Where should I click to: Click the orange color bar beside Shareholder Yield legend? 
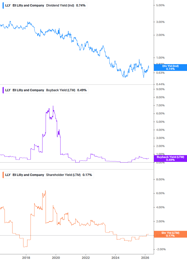pos(3,175)
